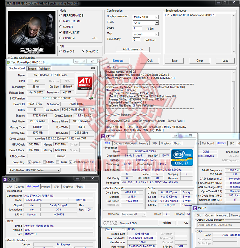Click the Results scroll up arrow
240x248 pixels.
pyautogui.click(x=234, y=72)
